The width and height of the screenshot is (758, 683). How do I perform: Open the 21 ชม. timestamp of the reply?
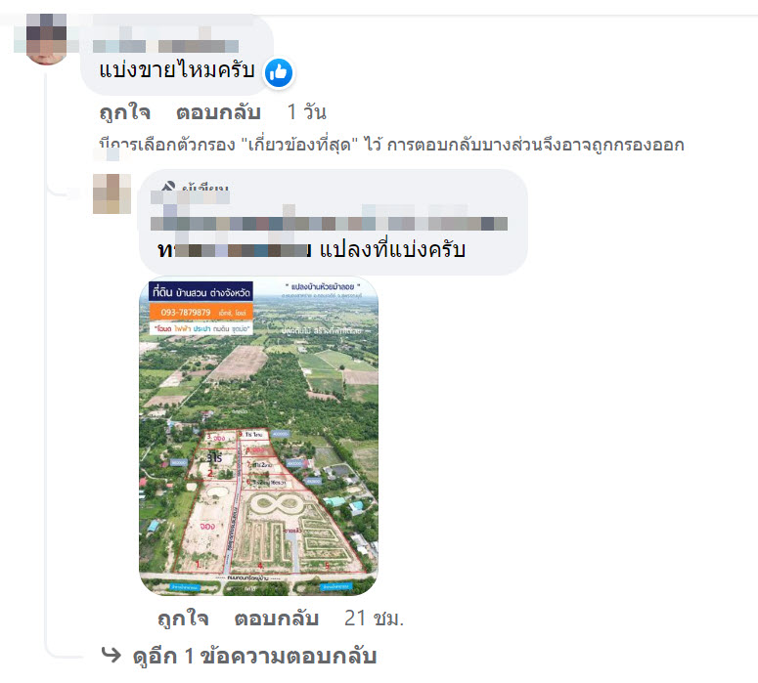click(x=374, y=619)
